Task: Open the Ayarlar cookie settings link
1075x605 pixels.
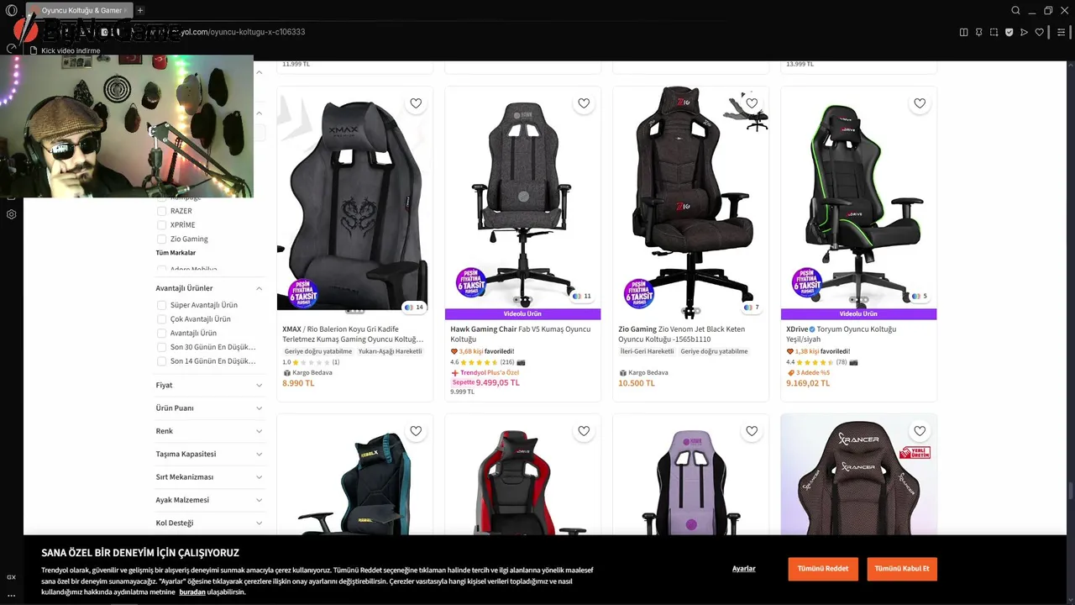Action: pyautogui.click(x=744, y=569)
